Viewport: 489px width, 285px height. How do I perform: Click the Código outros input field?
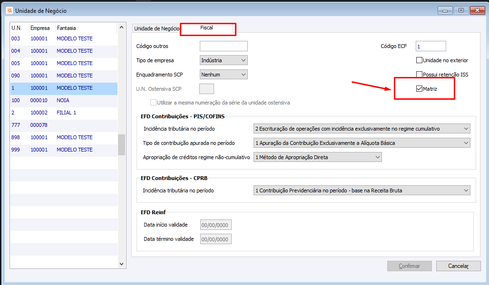point(224,46)
